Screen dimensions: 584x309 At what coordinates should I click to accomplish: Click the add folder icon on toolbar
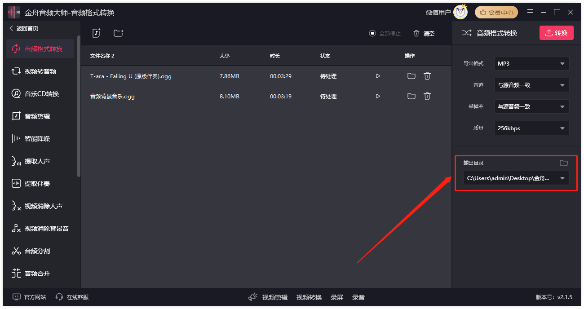[x=119, y=33]
